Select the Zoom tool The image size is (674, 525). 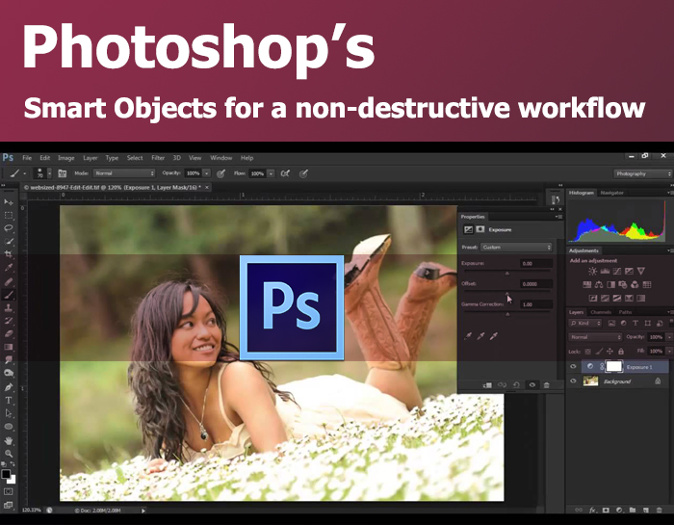coord(8,454)
